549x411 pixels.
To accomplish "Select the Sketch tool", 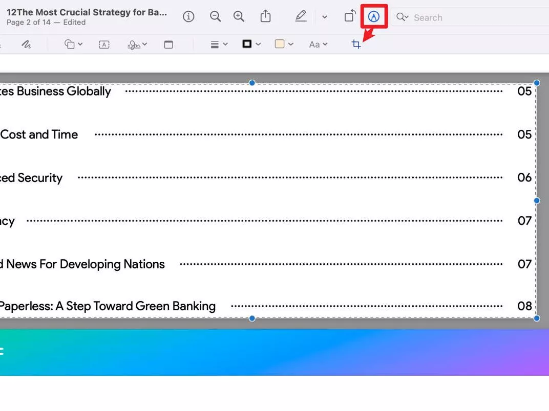I will (x=27, y=44).
